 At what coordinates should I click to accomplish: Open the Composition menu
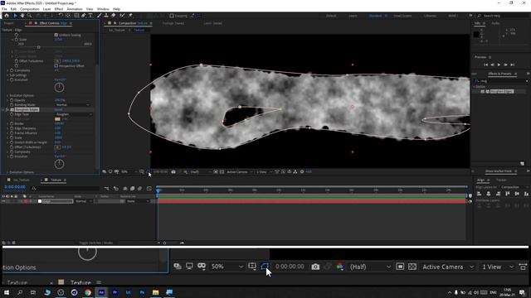pos(30,9)
